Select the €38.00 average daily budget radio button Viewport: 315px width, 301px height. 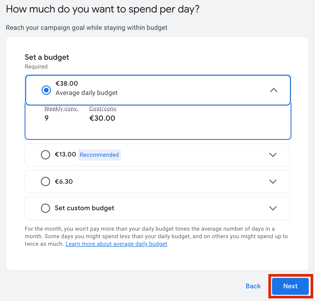(x=46, y=90)
